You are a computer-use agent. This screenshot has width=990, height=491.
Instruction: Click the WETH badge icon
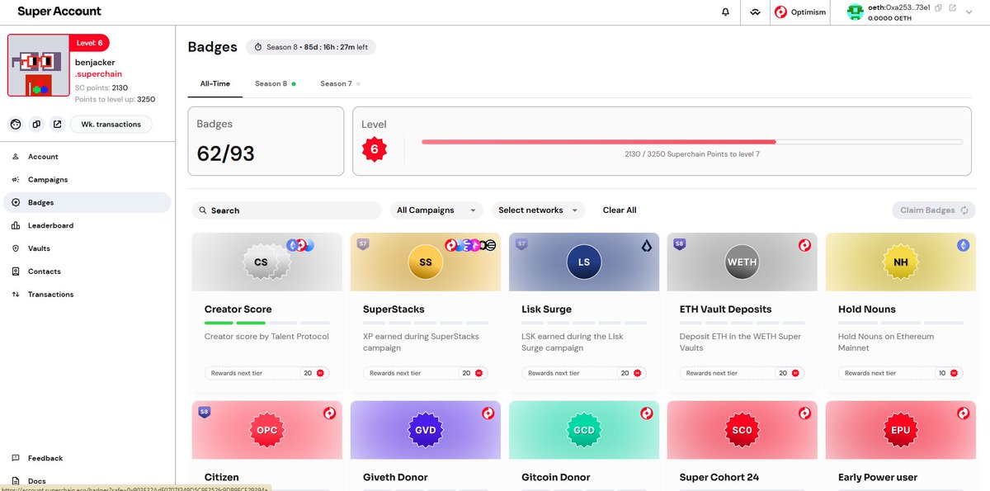click(742, 262)
